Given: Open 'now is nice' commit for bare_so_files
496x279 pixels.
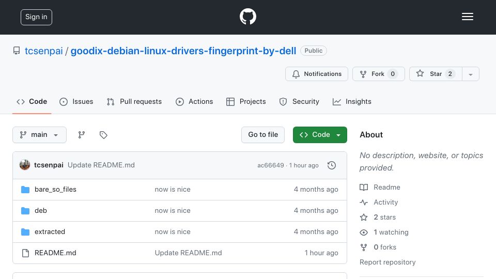Looking at the screenshot, I should click(173, 190).
